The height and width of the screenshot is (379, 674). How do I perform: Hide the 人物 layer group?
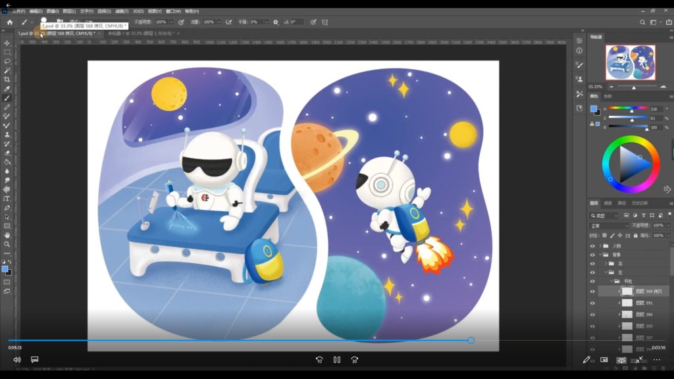tap(592, 246)
